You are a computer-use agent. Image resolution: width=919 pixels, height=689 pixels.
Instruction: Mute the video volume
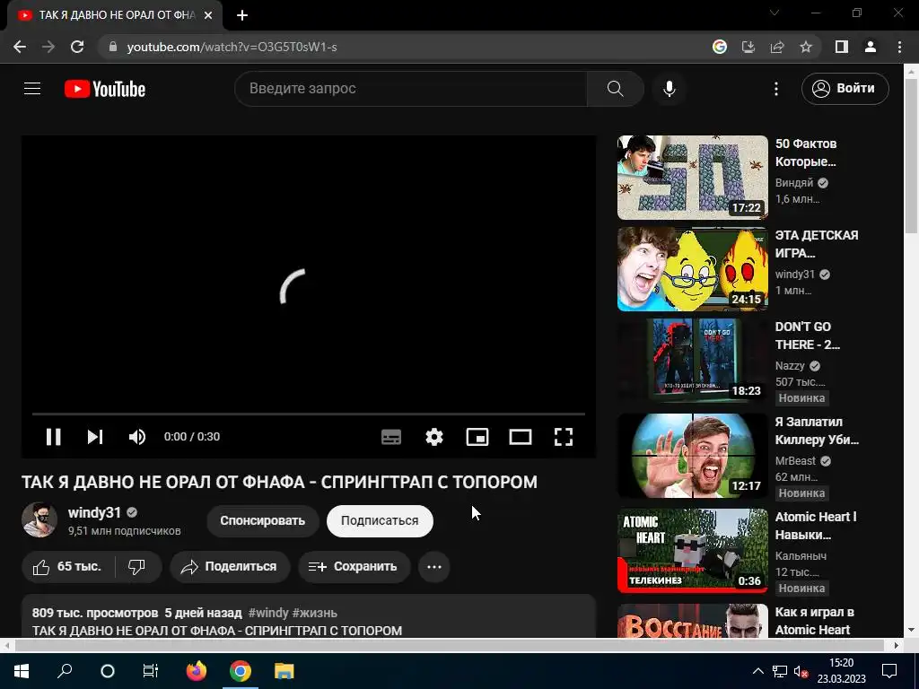[137, 437]
